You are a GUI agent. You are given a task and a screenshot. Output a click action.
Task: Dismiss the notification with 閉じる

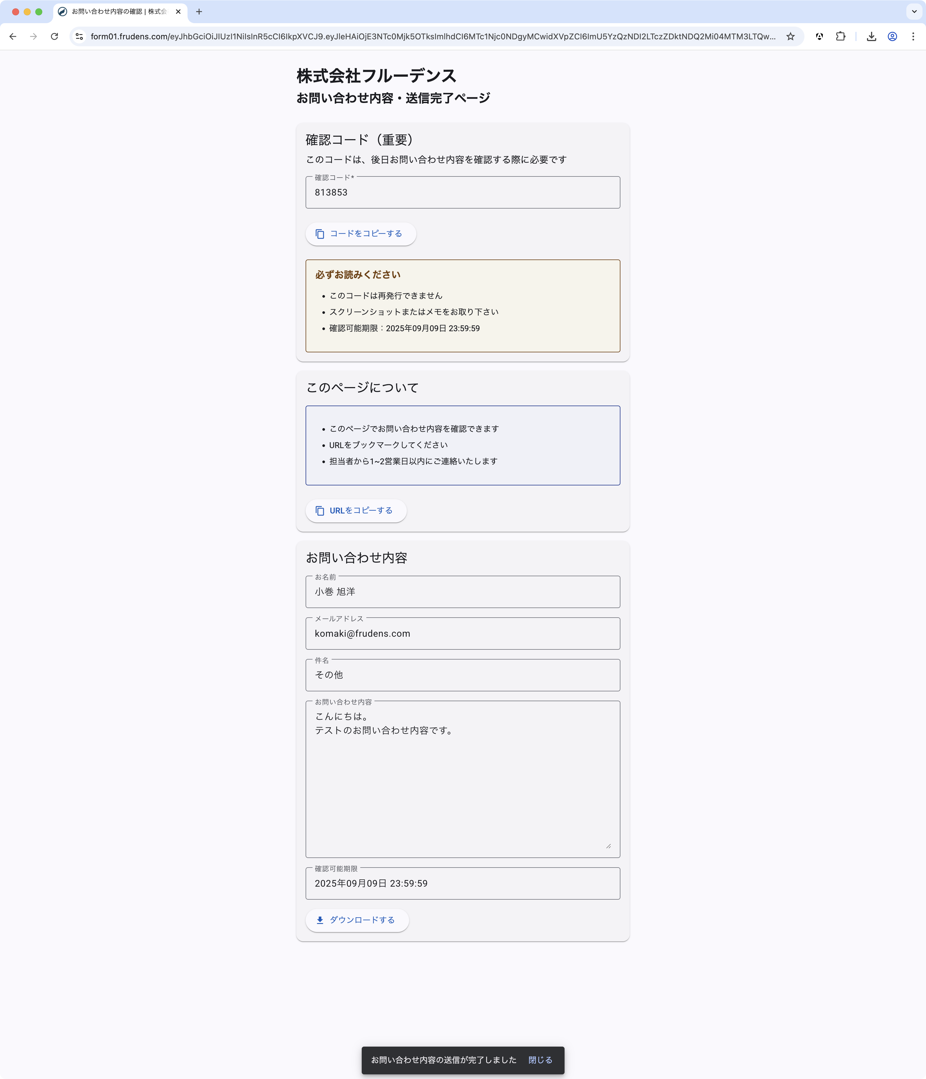pos(540,1060)
